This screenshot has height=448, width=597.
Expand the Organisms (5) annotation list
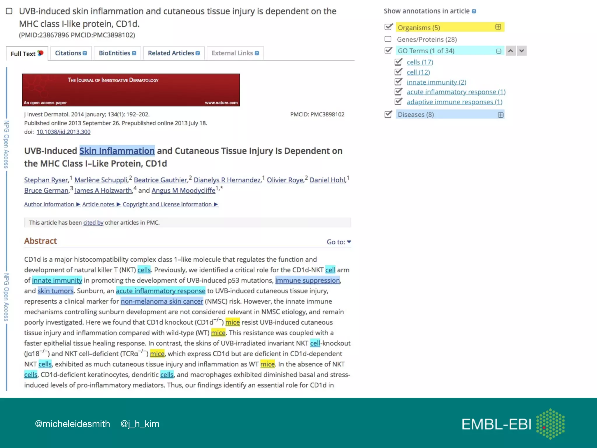coord(498,27)
